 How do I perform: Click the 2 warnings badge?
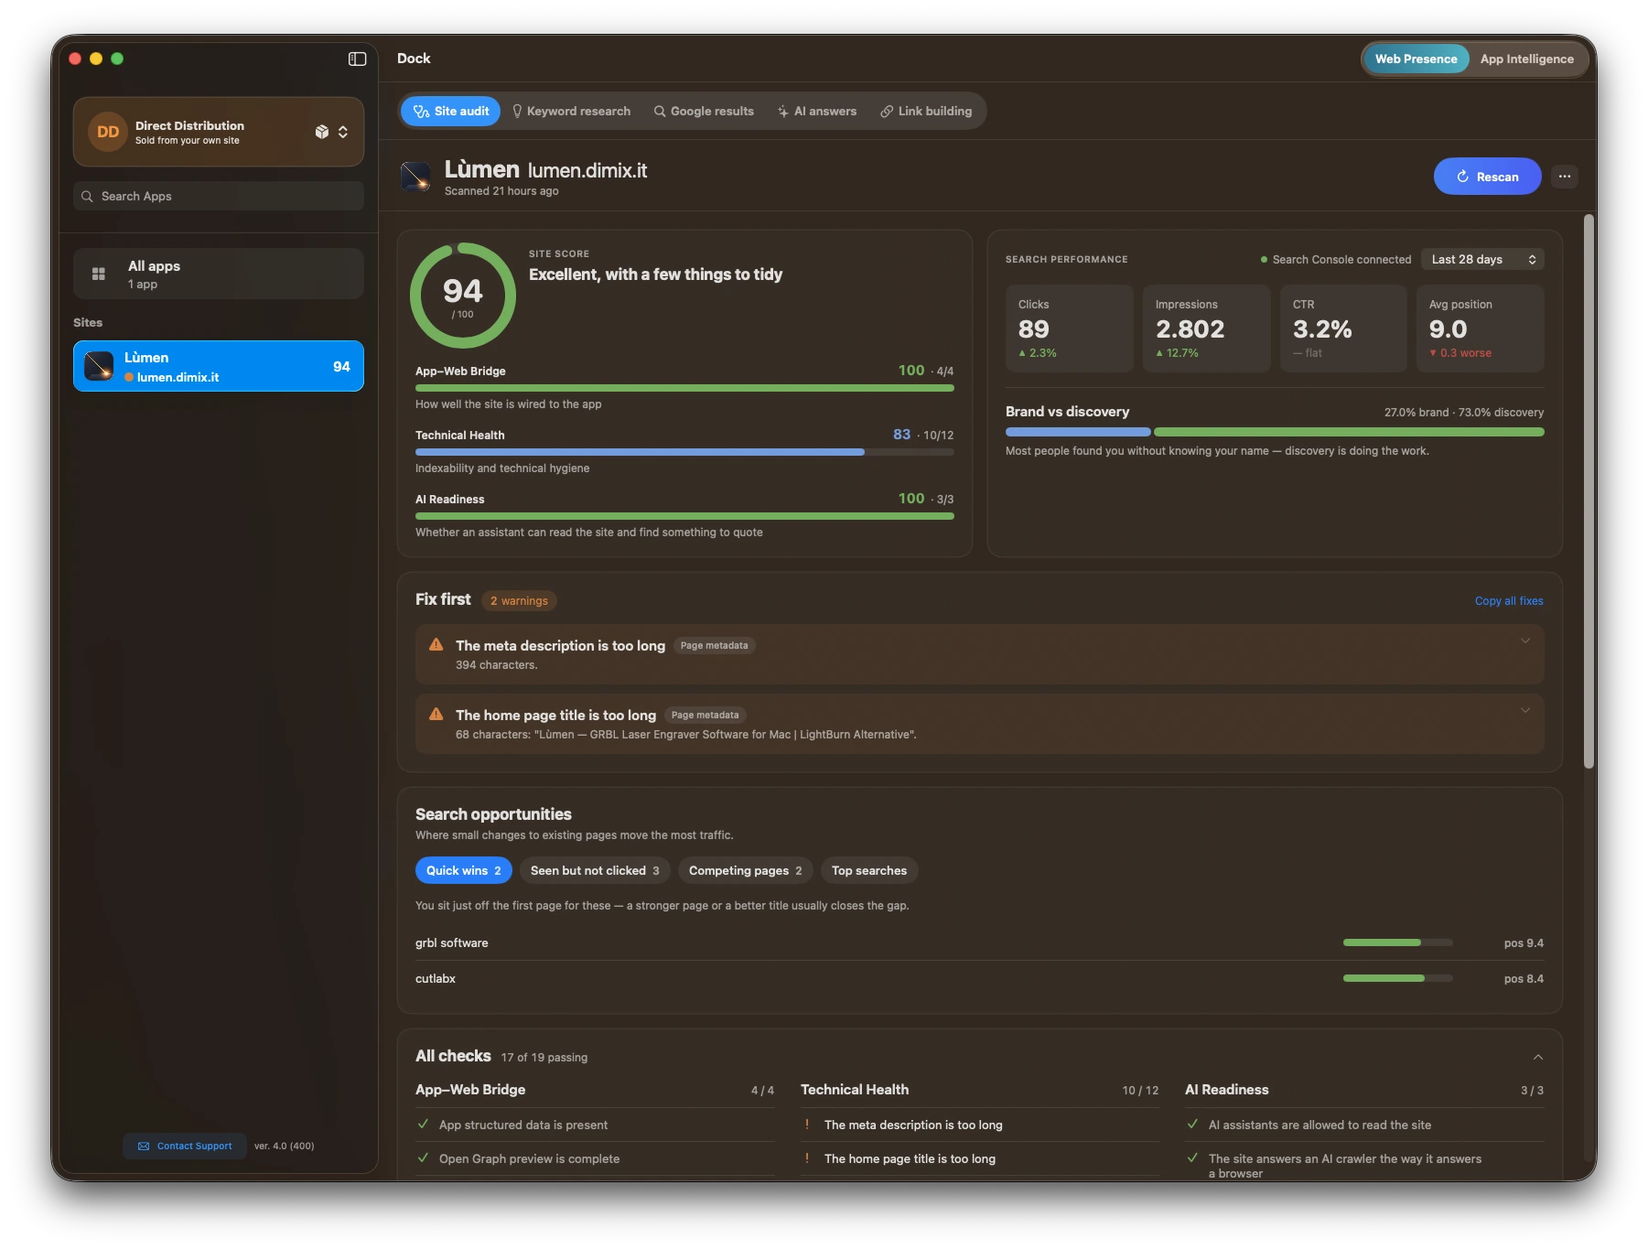pos(519,601)
